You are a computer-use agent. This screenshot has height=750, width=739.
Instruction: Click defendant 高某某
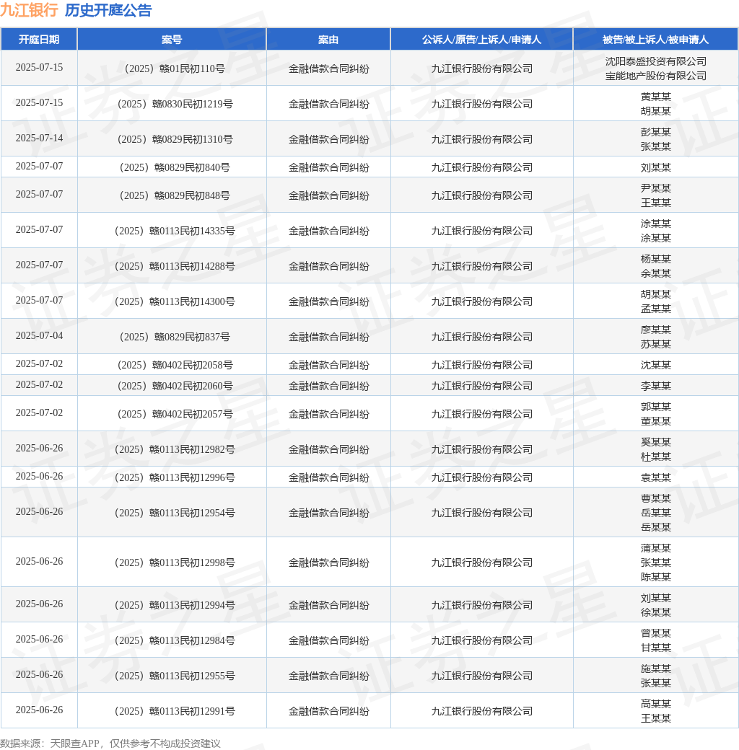(x=656, y=705)
